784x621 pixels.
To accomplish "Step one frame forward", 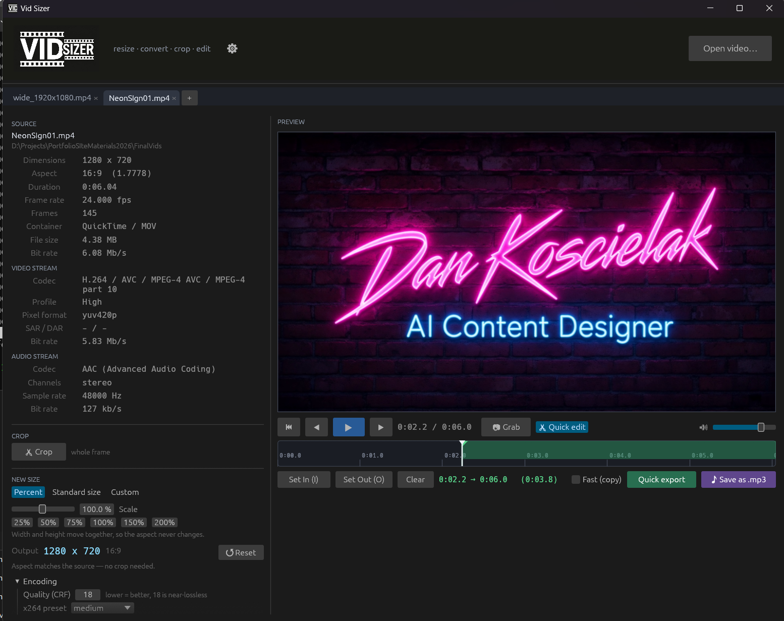I will [x=381, y=427].
